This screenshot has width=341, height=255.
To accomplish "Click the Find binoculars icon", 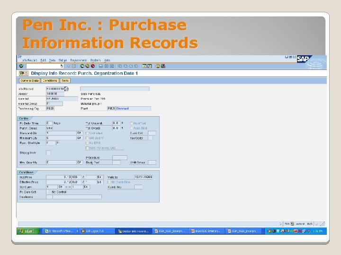I will (107, 66).
